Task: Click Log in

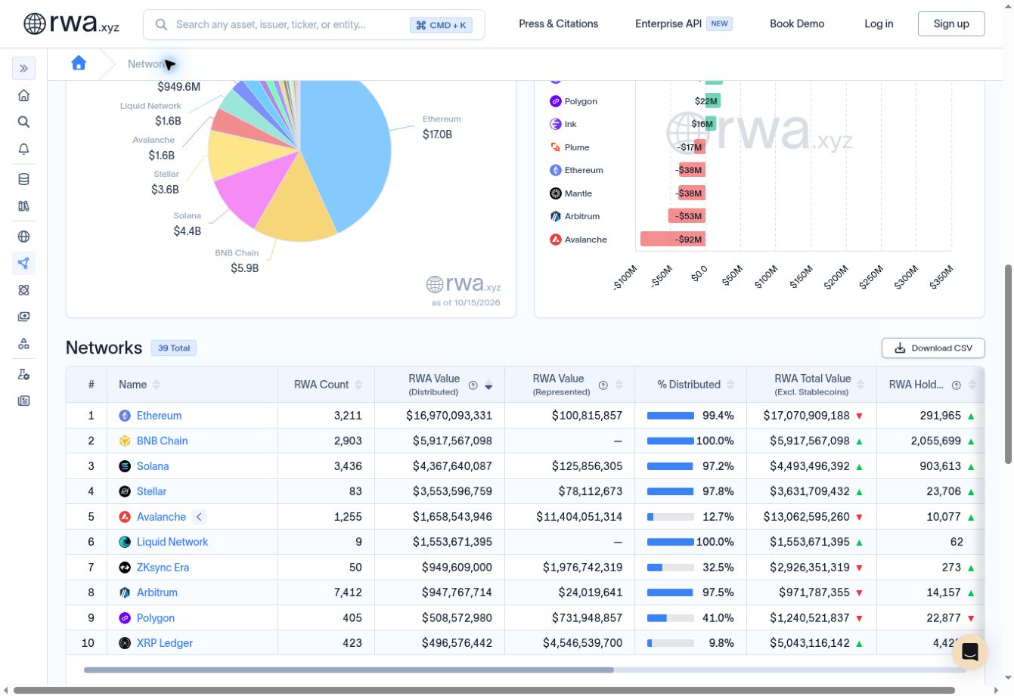Action: (x=879, y=23)
